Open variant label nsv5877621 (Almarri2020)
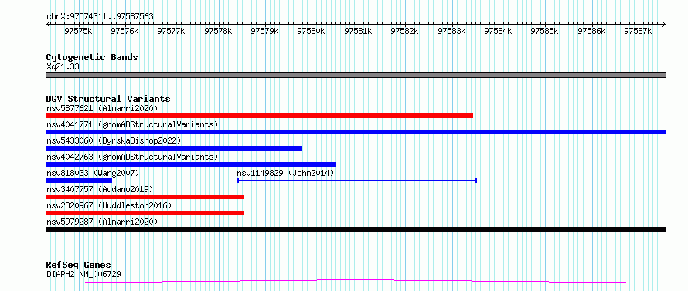This screenshot has height=291, width=688. point(102,108)
